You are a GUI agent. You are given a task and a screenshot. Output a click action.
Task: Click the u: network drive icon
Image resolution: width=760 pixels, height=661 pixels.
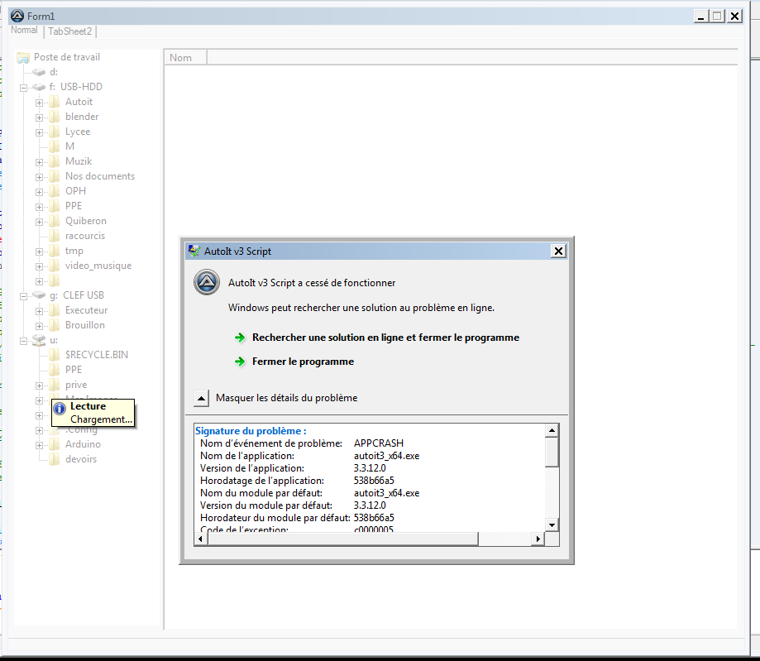40,340
